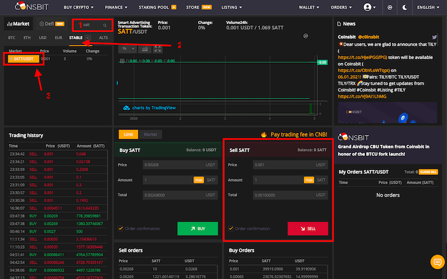Open the chart indicators icon
447x279 pixels.
click(145, 49)
